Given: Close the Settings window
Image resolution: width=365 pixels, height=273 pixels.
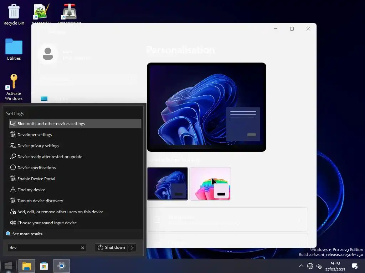Looking at the screenshot, I should 308,29.
